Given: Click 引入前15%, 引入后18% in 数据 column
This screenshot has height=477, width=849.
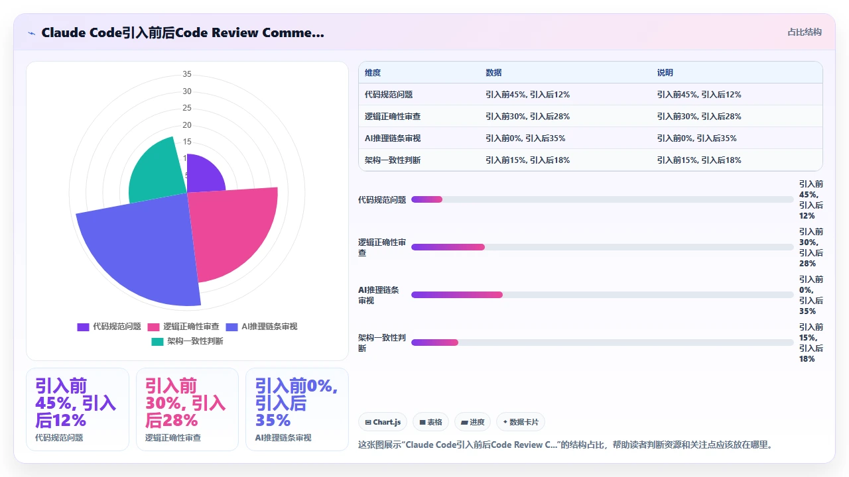Looking at the screenshot, I should [527, 160].
